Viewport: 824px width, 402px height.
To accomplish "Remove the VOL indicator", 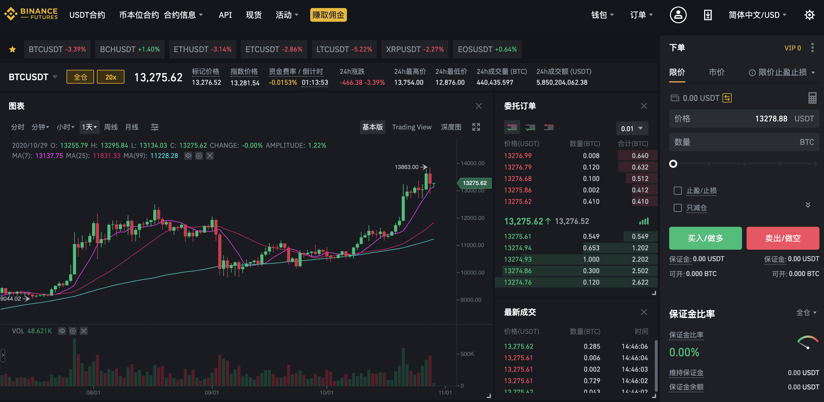I will pyautogui.click(x=84, y=331).
